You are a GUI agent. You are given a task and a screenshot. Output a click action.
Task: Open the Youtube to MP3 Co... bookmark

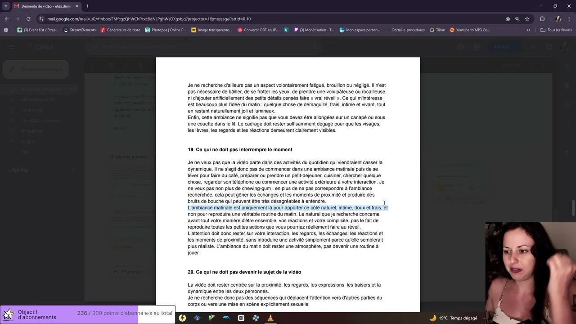(x=470, y=30)
